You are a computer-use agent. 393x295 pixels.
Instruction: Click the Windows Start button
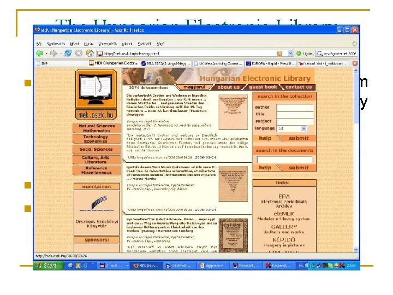tap(48, 265)
